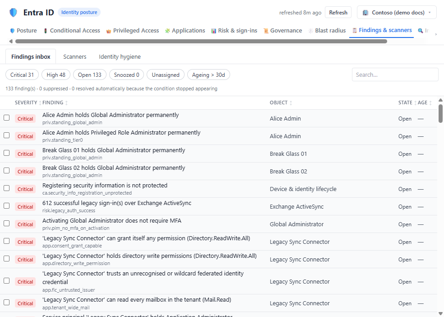Apply the Ageing > 30d filter chip
Screen dimensions: 444x317
208,75
